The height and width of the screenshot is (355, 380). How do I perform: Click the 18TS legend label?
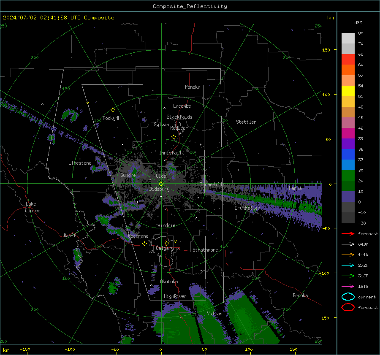pos(363,287)
